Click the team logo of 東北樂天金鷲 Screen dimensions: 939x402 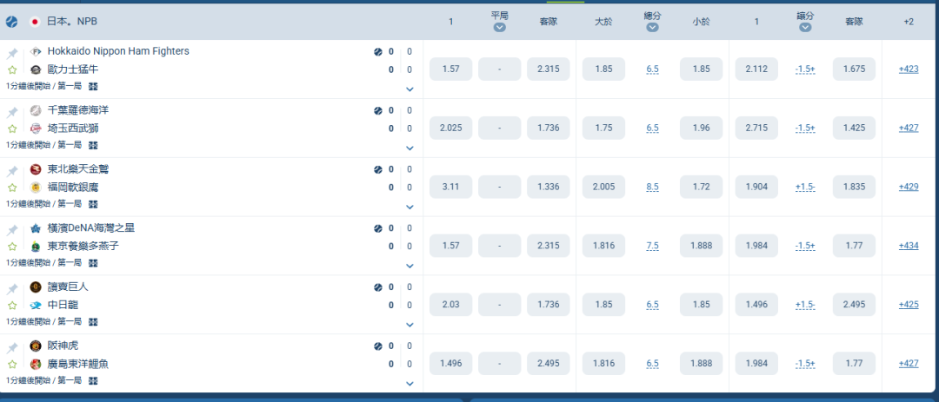click(36, 169)
